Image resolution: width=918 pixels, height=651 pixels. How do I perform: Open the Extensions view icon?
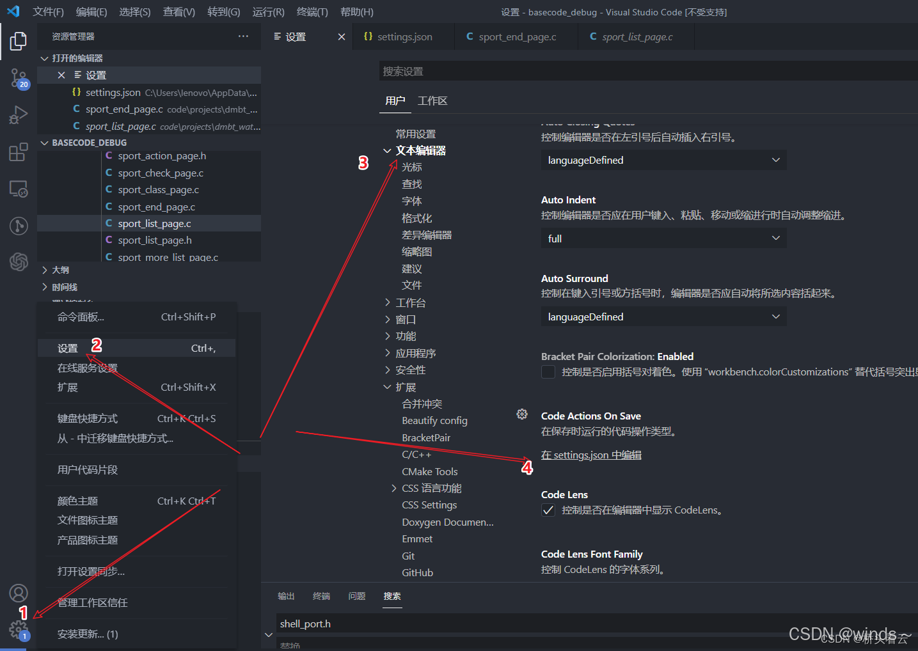tap(19, 152)
